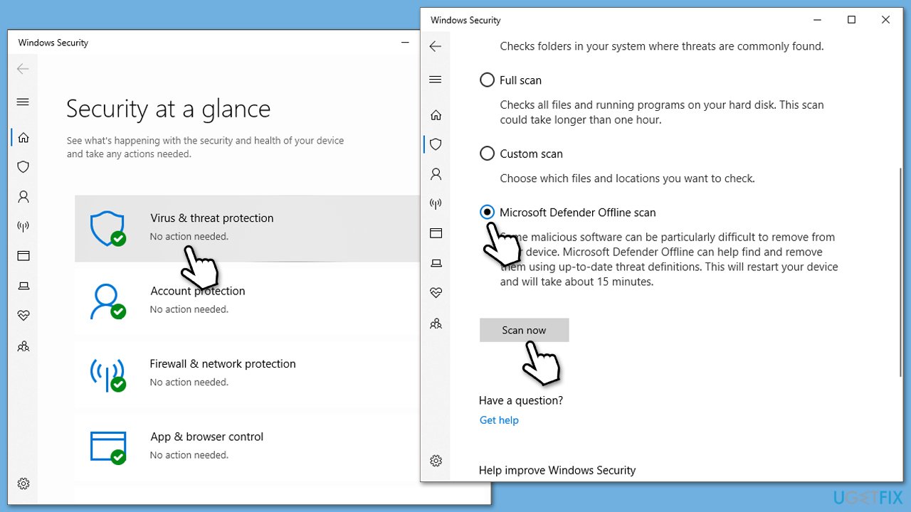Toggle hamburger menu in left window
911x512 pixels.
[x=23, y=102]
